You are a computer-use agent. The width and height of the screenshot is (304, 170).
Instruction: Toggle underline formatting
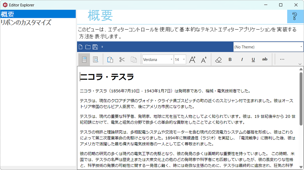tap(253, 59)
